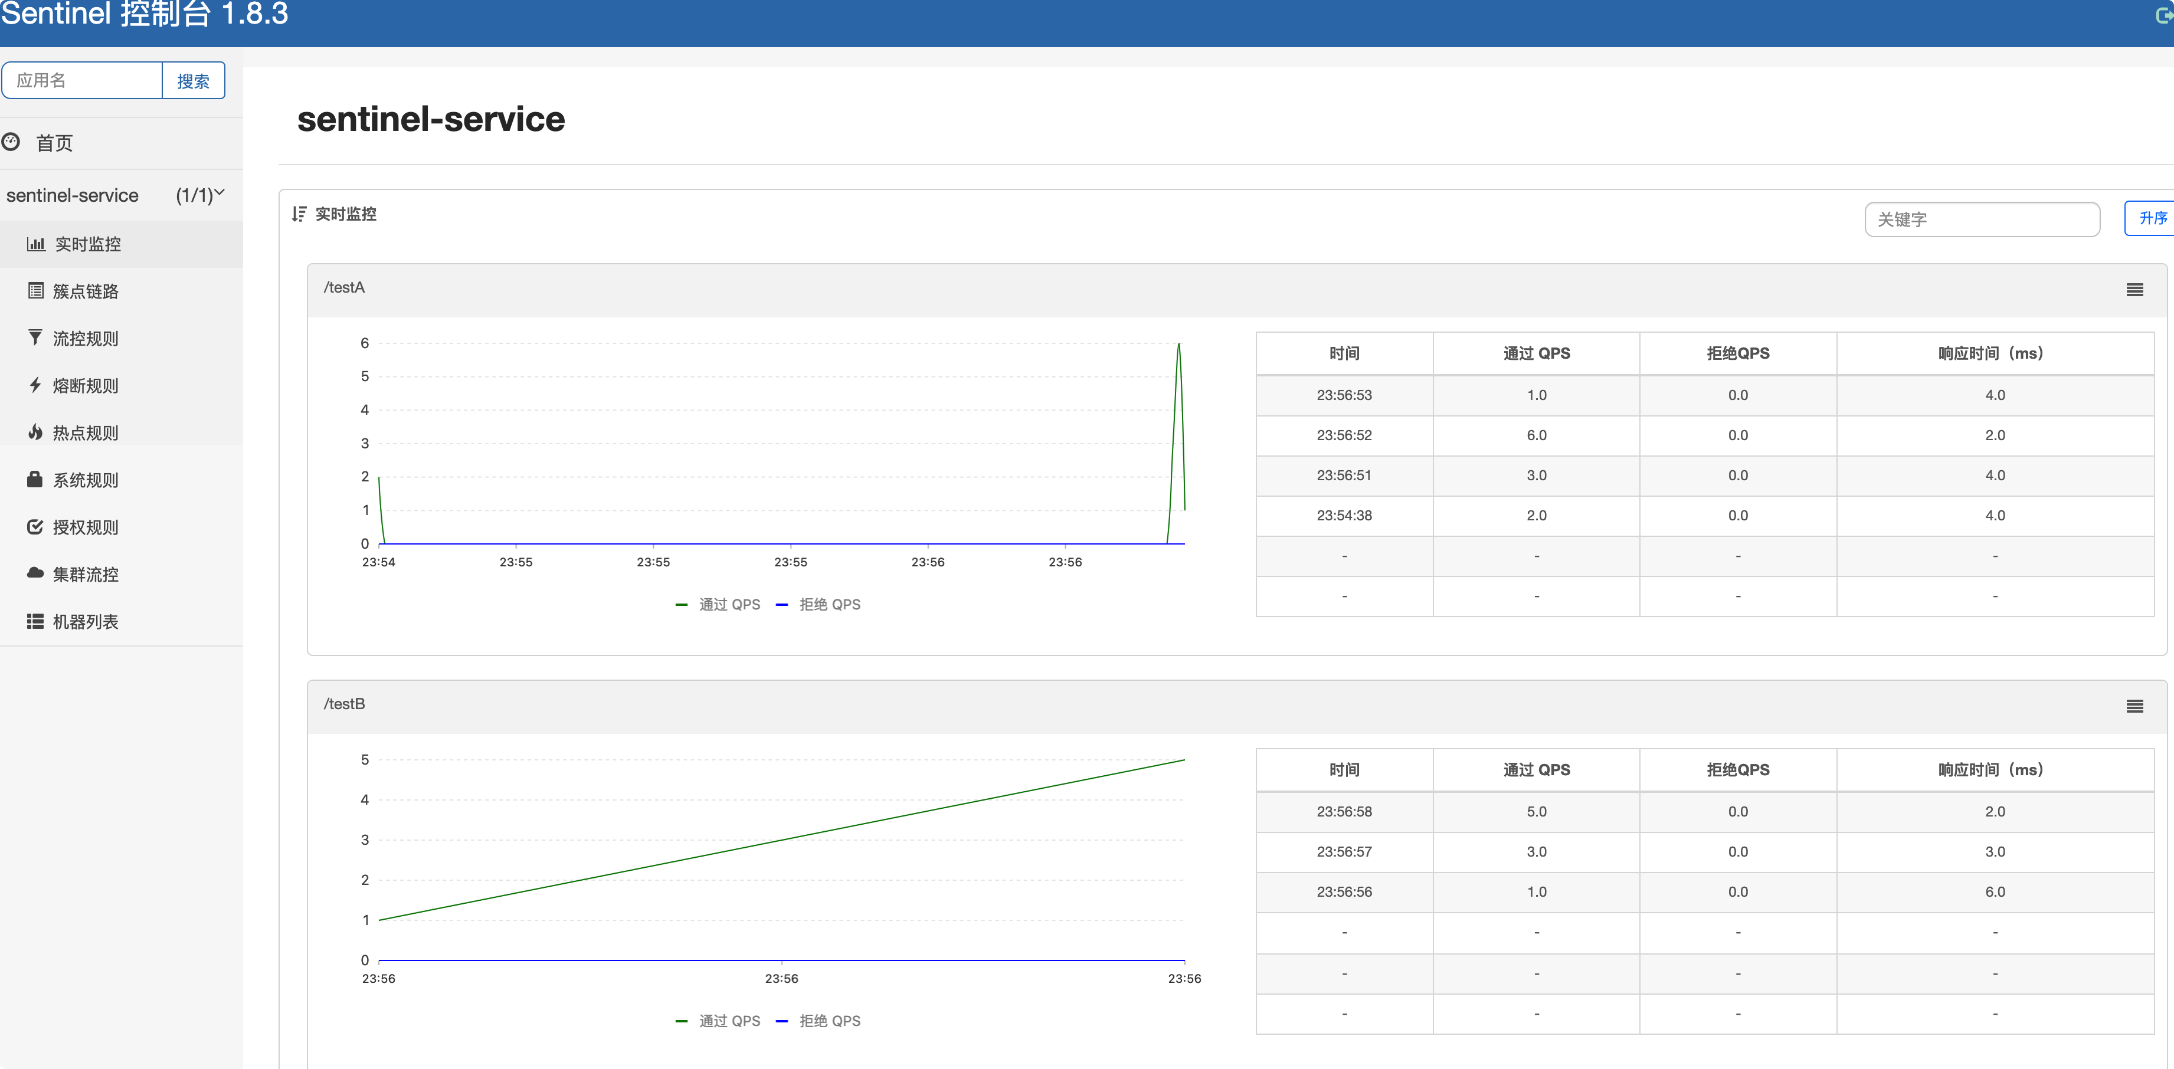Viewport: 2174px width, 1069px height.
Task: Click the 机器列表 list icon
Action: coord(35,622)
